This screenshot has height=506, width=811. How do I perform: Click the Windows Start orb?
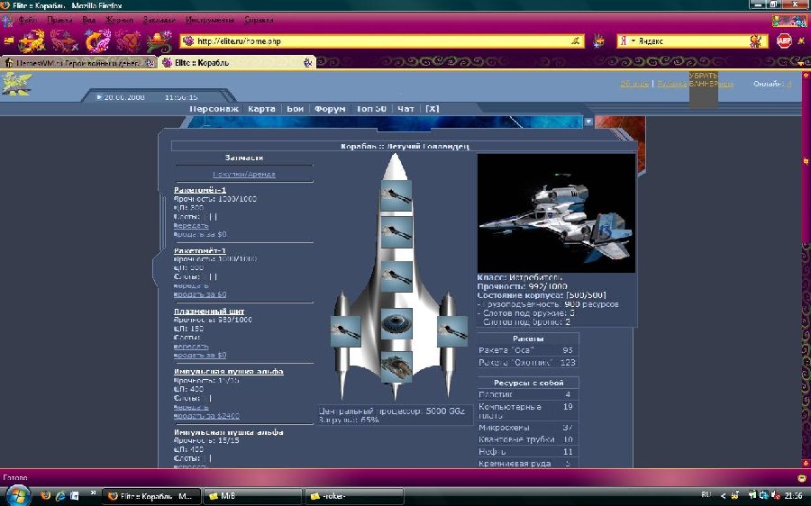point(16,495)
